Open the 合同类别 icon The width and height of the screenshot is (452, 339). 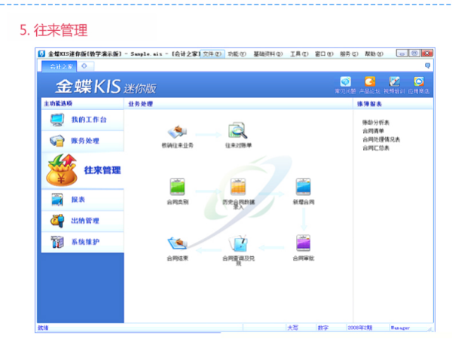(178, 187)
